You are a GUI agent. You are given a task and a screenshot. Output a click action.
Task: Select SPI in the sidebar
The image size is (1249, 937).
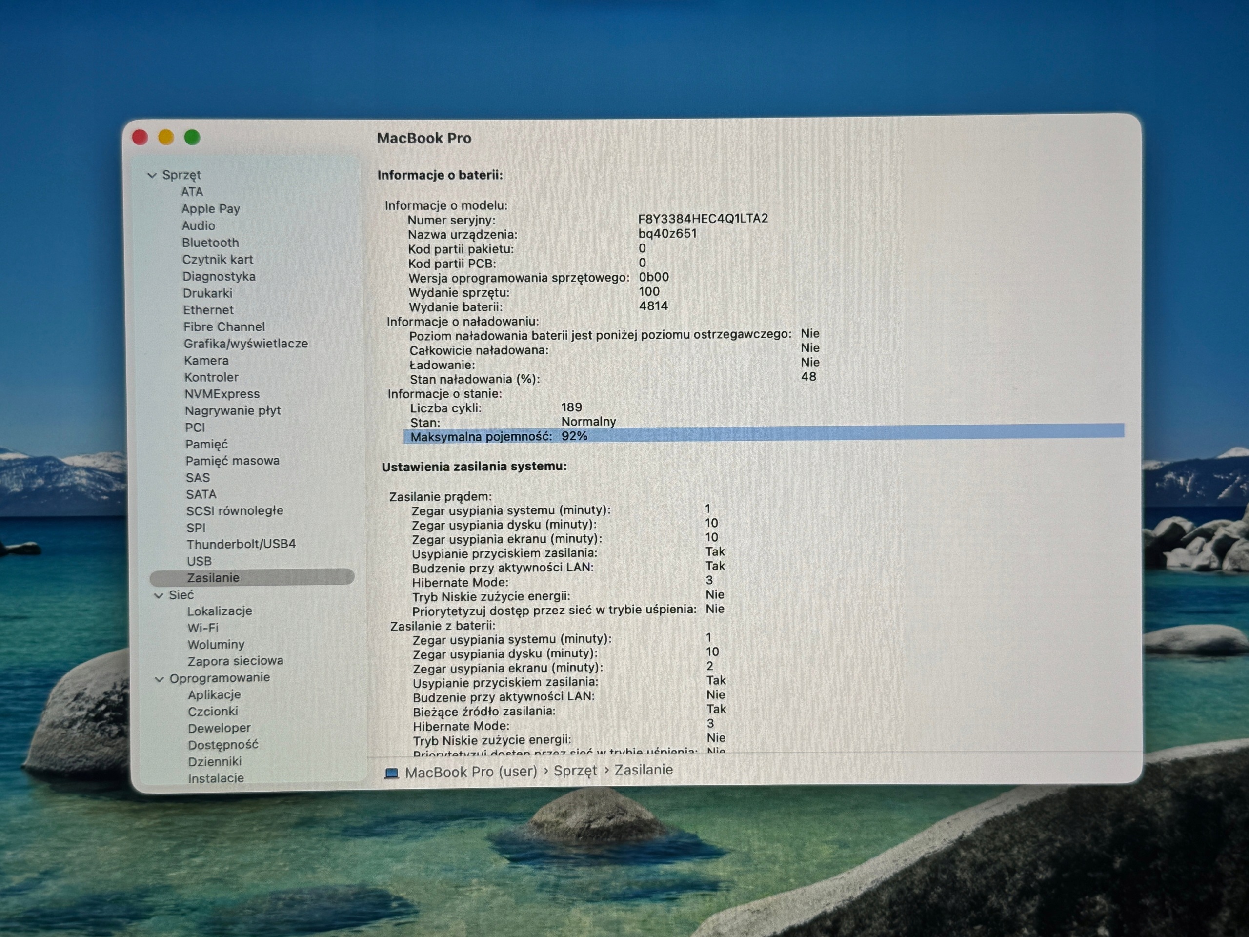click(x=196, y=528)
